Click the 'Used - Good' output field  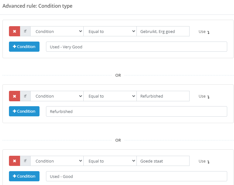pos(136,176)
